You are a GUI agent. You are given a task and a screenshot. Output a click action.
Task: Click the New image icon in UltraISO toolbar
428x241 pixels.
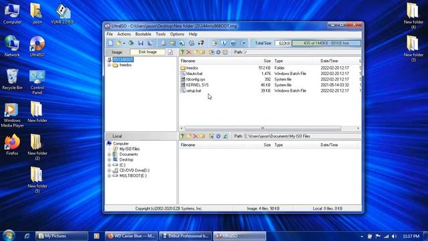(110, 43)
